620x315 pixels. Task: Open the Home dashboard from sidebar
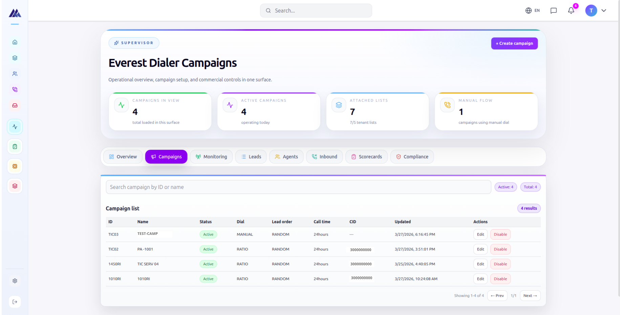coord(15,42)
